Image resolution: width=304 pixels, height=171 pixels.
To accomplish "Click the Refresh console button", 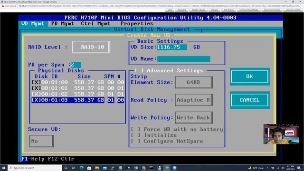I will pos(214,10).
